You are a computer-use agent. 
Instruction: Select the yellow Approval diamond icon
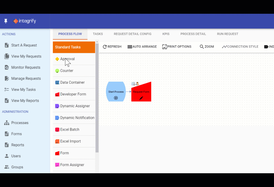(x=57, y=59)
